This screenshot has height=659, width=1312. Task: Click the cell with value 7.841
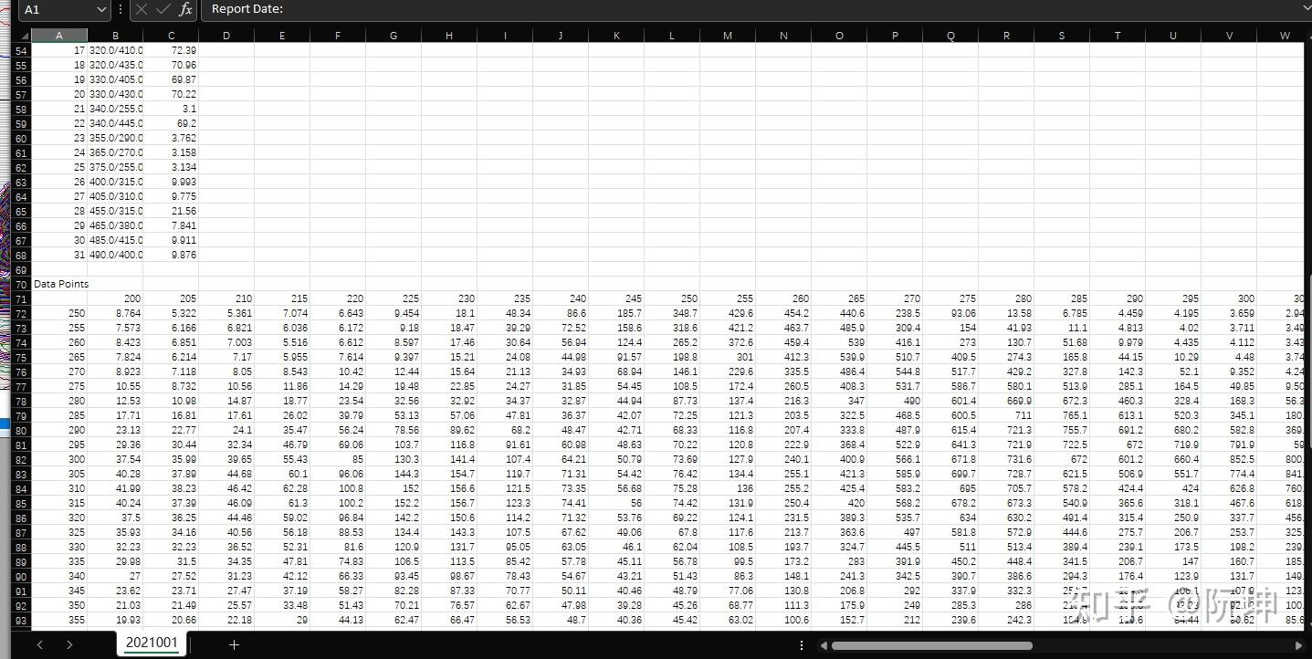171,225
